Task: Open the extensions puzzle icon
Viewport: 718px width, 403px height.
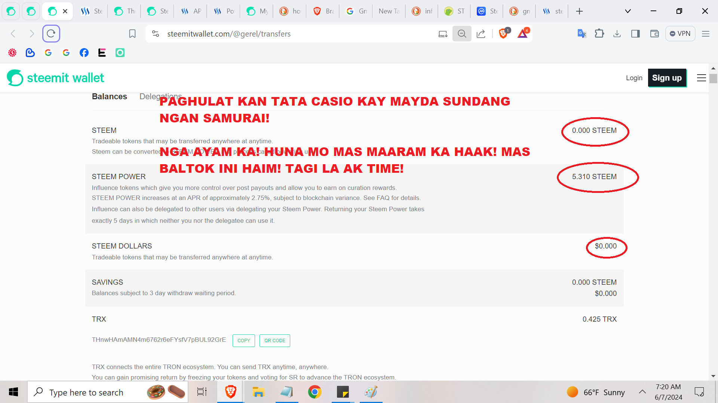Action: (x=599, y=34)
